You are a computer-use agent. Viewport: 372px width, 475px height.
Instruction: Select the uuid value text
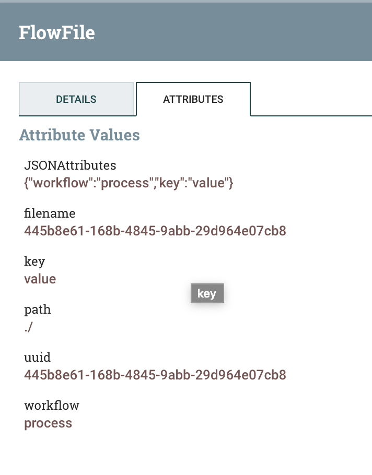(154, 375)
